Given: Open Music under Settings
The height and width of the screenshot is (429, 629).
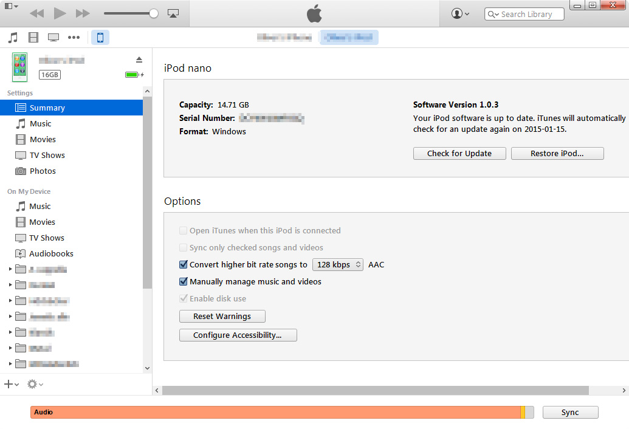Looking at the screenshot, I should point(71,124).
